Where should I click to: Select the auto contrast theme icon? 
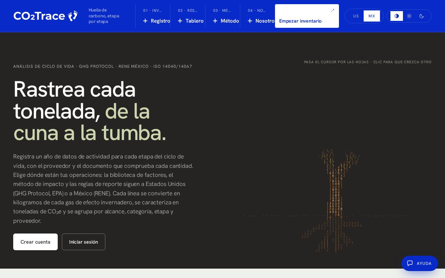(397, 16)
